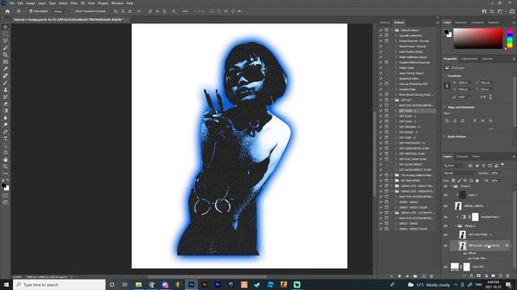Toggle the Auto-Select checkbox
Screen dimensions: 517x290
click(x=31, y=11)
